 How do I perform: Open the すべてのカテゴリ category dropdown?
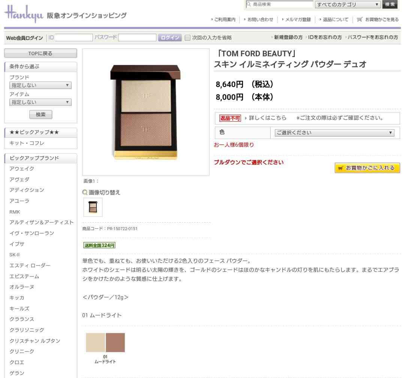click(x=348, y=5)
